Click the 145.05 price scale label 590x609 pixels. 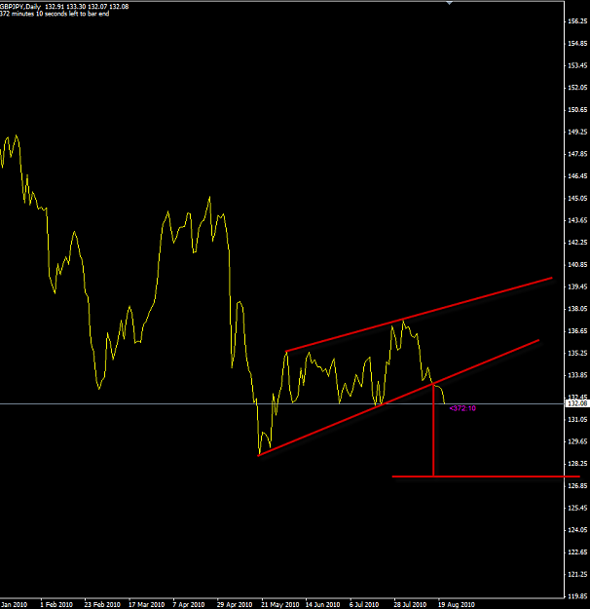577,198
